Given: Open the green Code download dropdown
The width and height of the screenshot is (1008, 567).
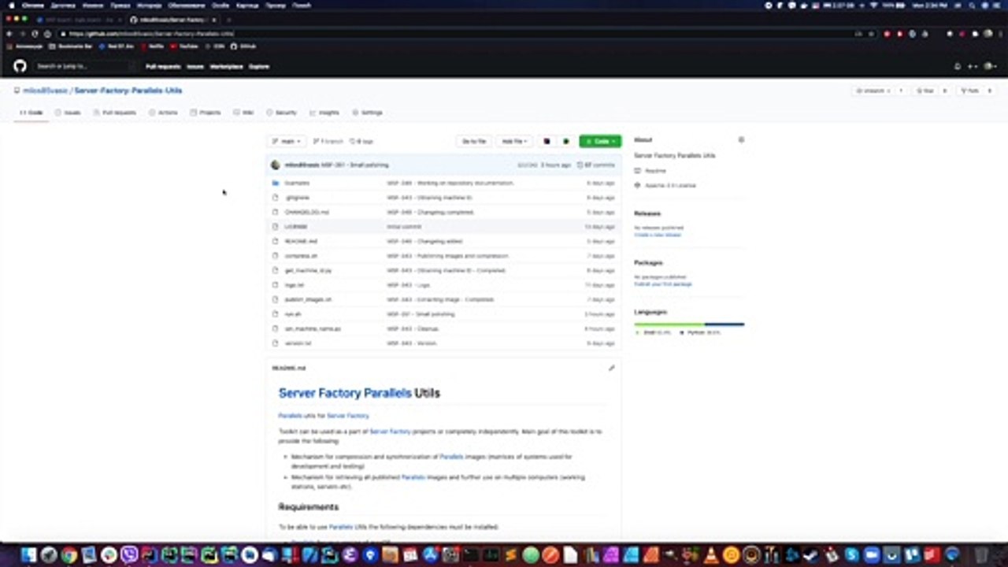Looking at the screenshot, I should [600, 141].
